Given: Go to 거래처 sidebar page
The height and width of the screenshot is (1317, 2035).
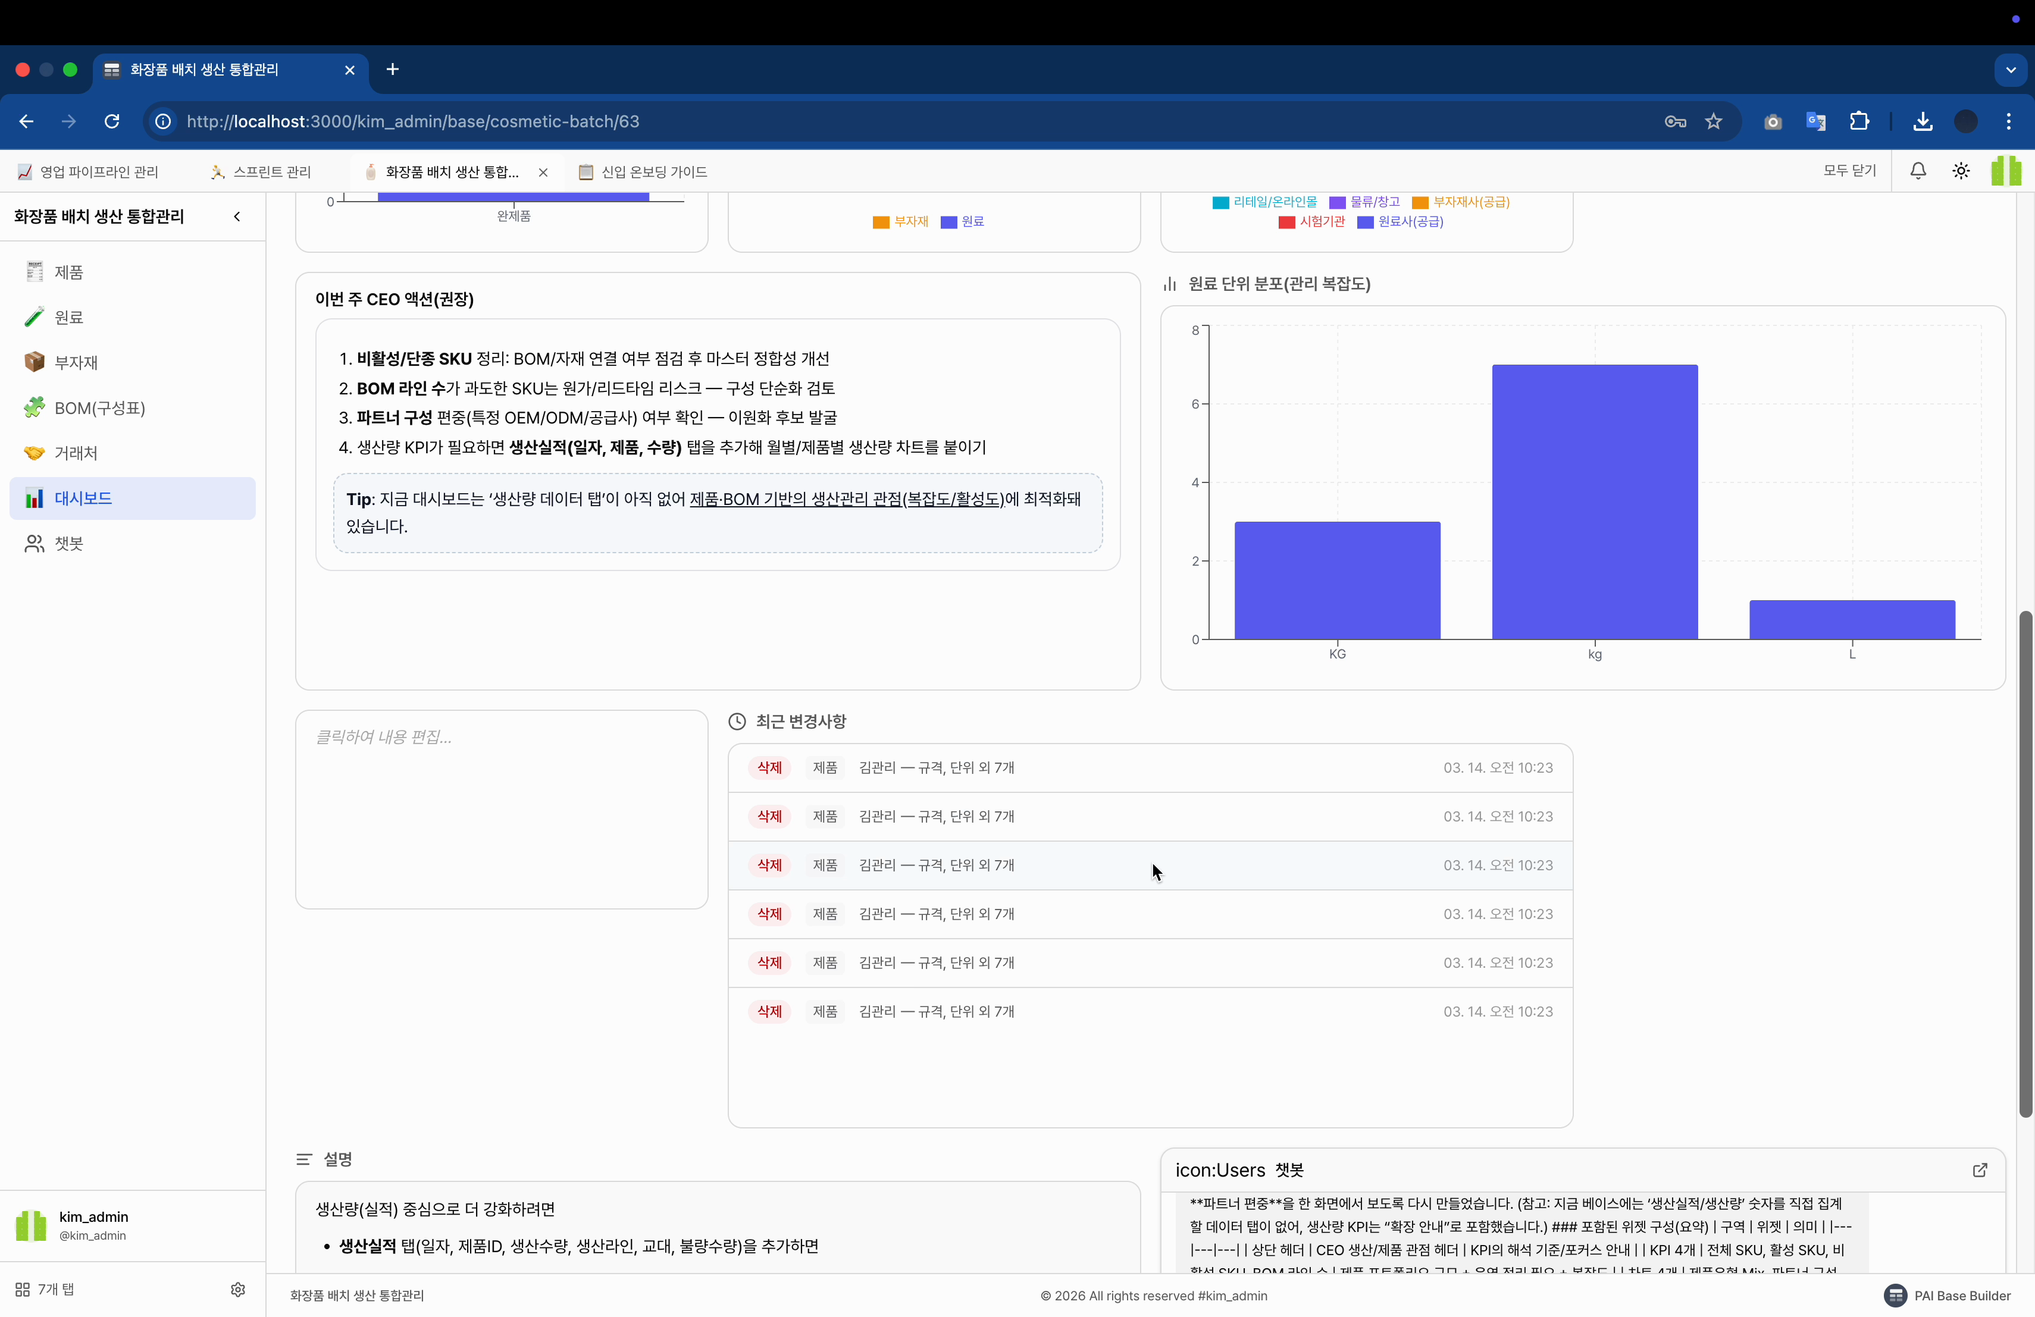Looking at the screenshot, I should coord(75,453).
